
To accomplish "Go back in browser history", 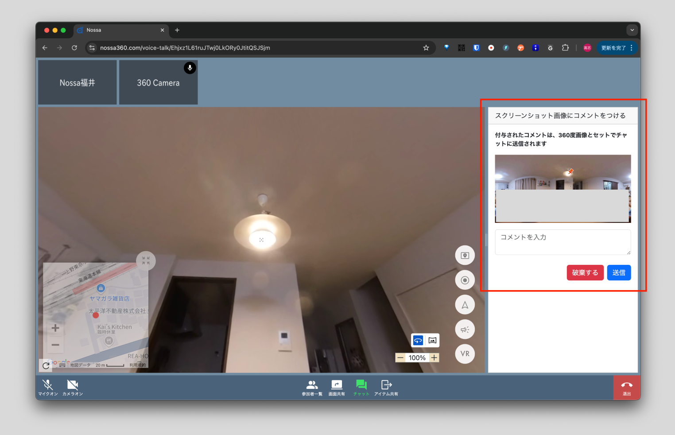I will tap(45, 48).
